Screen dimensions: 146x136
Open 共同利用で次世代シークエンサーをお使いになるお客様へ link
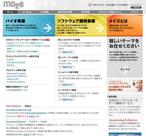[29, 47]
